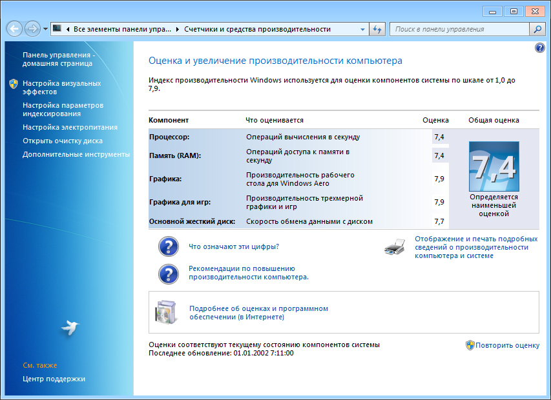
Task: Open 'Что означают эти цифры?' link
Action: pyautogui.click(x=234, y=246)
